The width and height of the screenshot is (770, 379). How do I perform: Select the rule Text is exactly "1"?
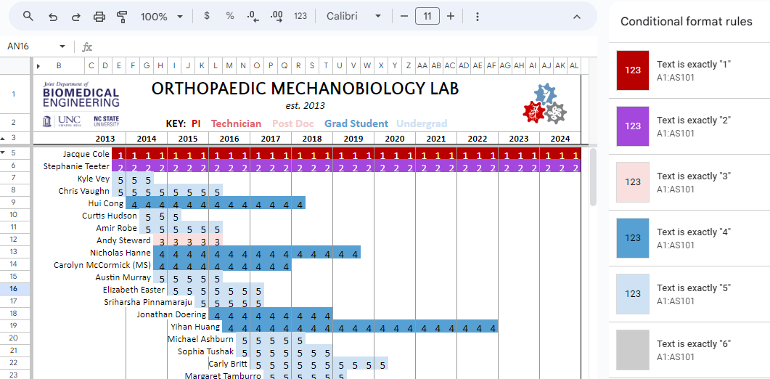(689, 70)
